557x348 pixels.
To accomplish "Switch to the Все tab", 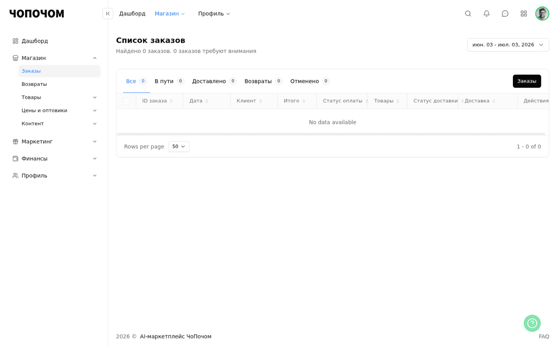I will point(136,81).
